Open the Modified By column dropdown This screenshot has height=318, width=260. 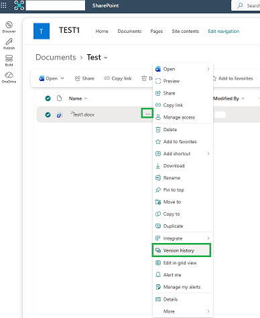pyautogui.click(x=243, y=98)
